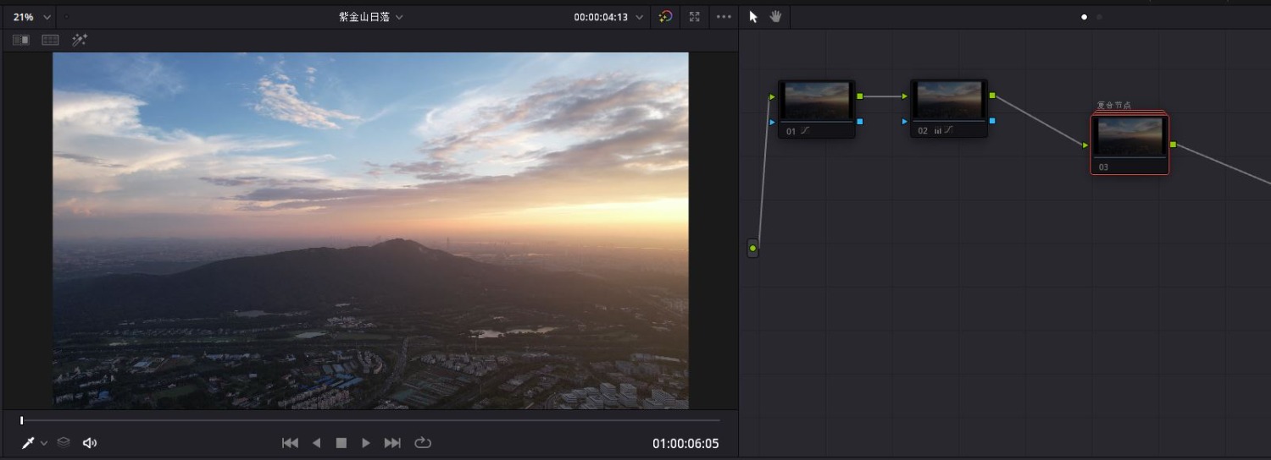Viewport: 1271px width, 460px height.
Task: Select the arrow pointer tool
Action: pos(753,17)
